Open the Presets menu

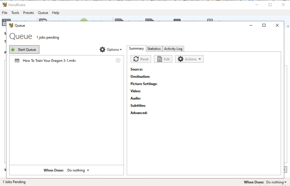coord(29,13)
